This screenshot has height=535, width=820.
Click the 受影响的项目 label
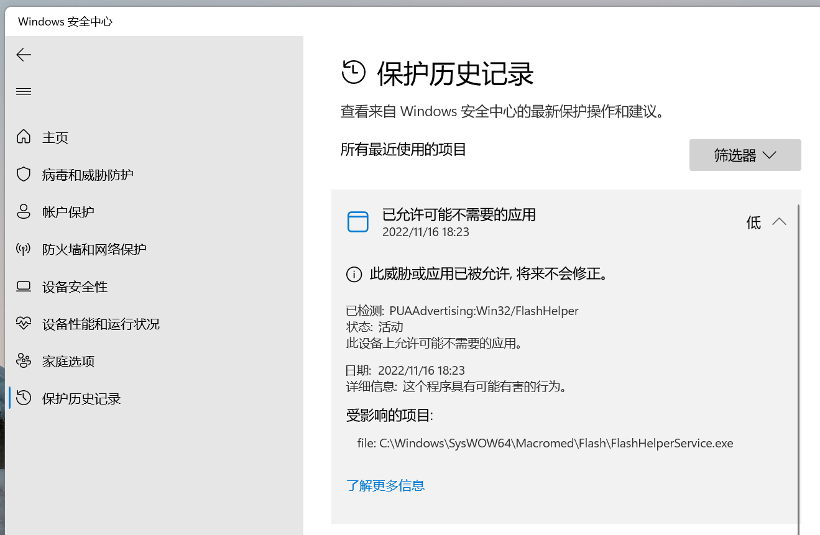click(x=389, y=416)
